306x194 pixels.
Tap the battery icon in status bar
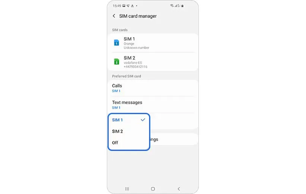182,6
